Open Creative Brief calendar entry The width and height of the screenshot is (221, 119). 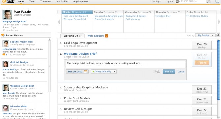(x=163, y=16)
